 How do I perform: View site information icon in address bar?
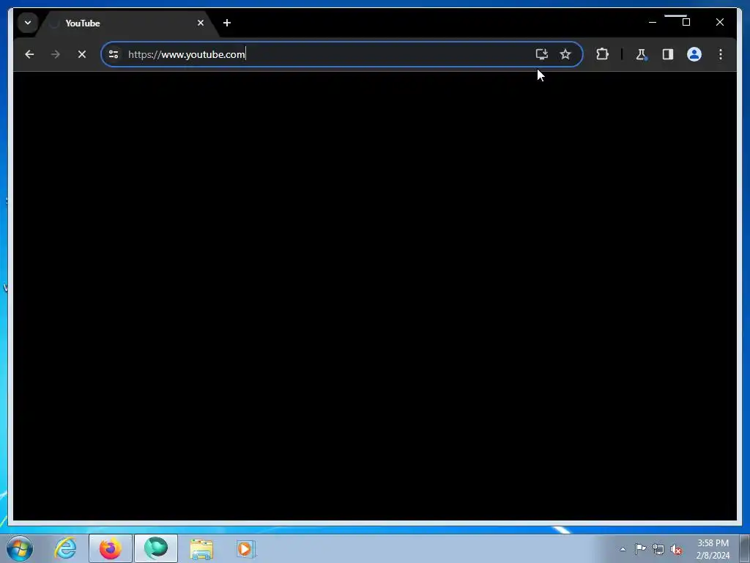pyautogui.click(x=114, y=54)
